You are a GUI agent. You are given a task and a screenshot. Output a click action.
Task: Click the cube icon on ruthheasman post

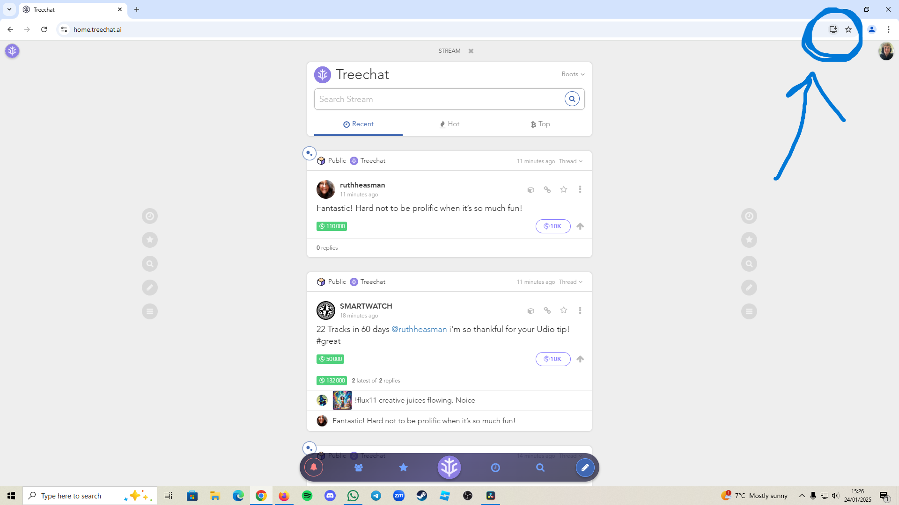coord(531,190)
